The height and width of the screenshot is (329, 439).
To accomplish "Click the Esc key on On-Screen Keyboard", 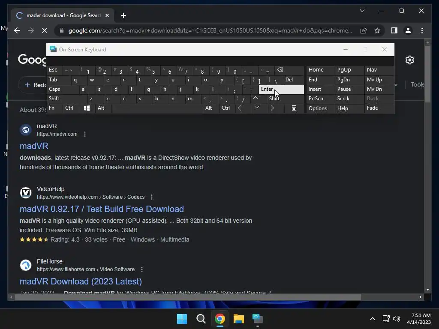I will (54, 70).
